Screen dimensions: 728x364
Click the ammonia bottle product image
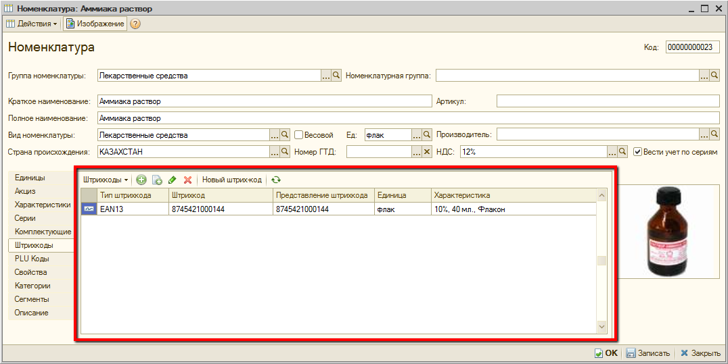668,232
